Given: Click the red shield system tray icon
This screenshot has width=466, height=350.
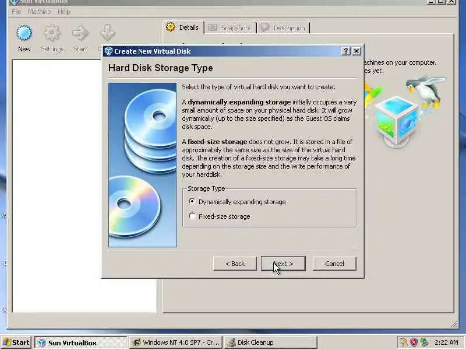Looking at the screenshot, I should [414, 342].
